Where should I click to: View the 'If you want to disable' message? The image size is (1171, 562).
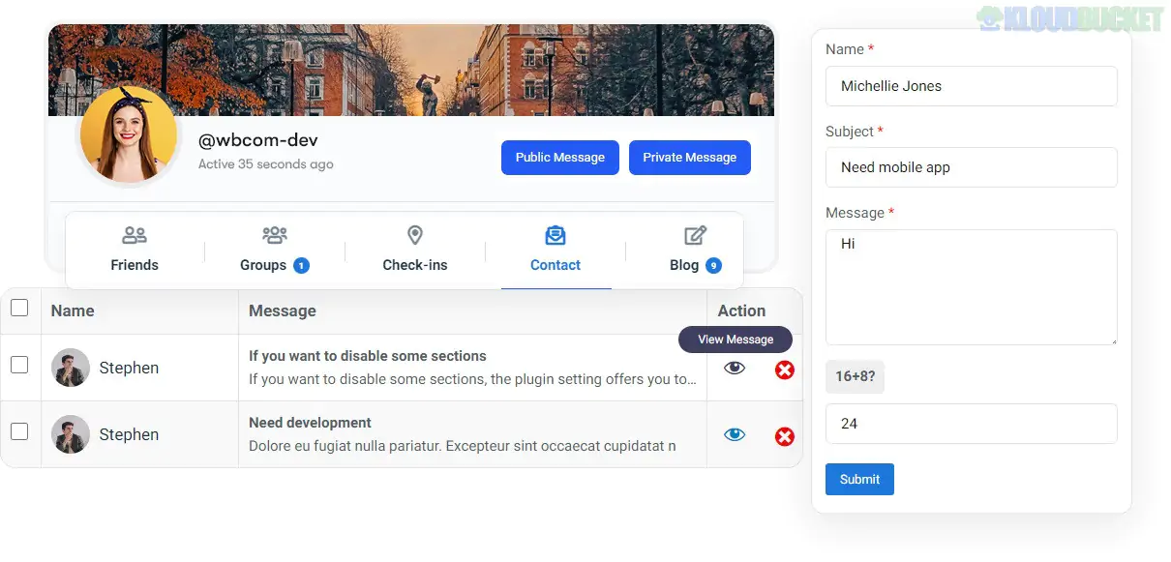(735, 370)
